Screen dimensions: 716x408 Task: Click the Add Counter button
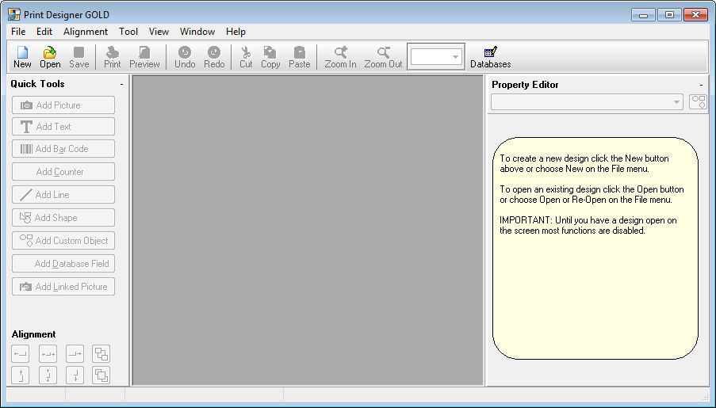point(63,172)
